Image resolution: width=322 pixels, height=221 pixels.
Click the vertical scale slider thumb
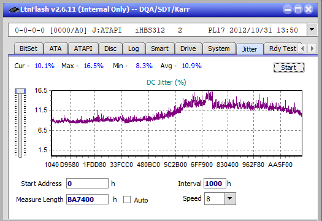(20, 91)
